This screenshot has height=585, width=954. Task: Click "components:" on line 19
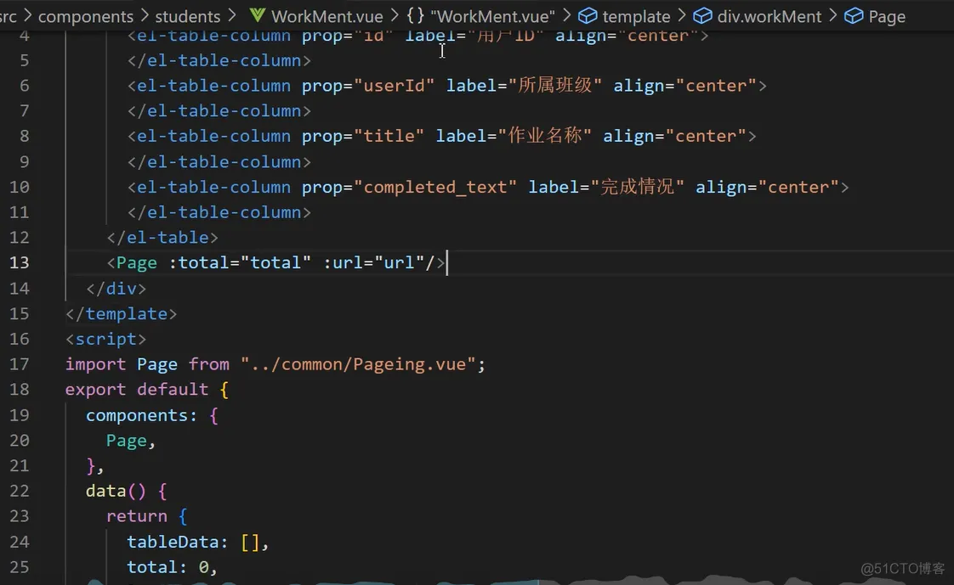coord(142,415)
